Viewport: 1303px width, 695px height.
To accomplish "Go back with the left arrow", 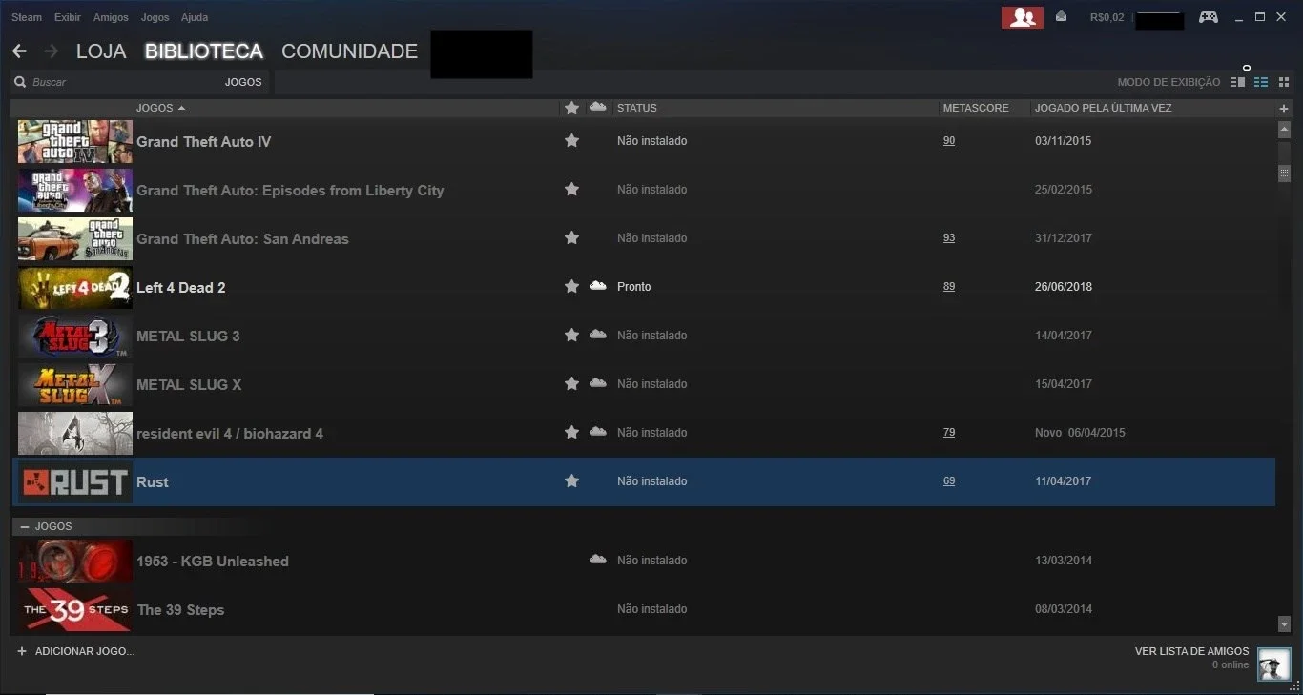I will [x=19, y=51].
